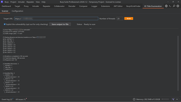The image size is (181, 102).
Task: Click the Number of threads field
Action: tap(120, 18)
